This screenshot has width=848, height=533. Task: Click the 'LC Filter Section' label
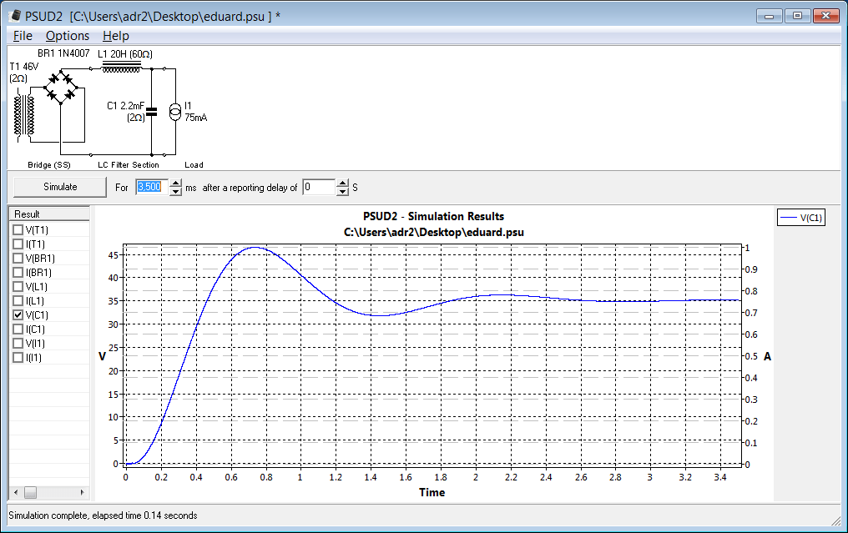(x=129, y=165)
